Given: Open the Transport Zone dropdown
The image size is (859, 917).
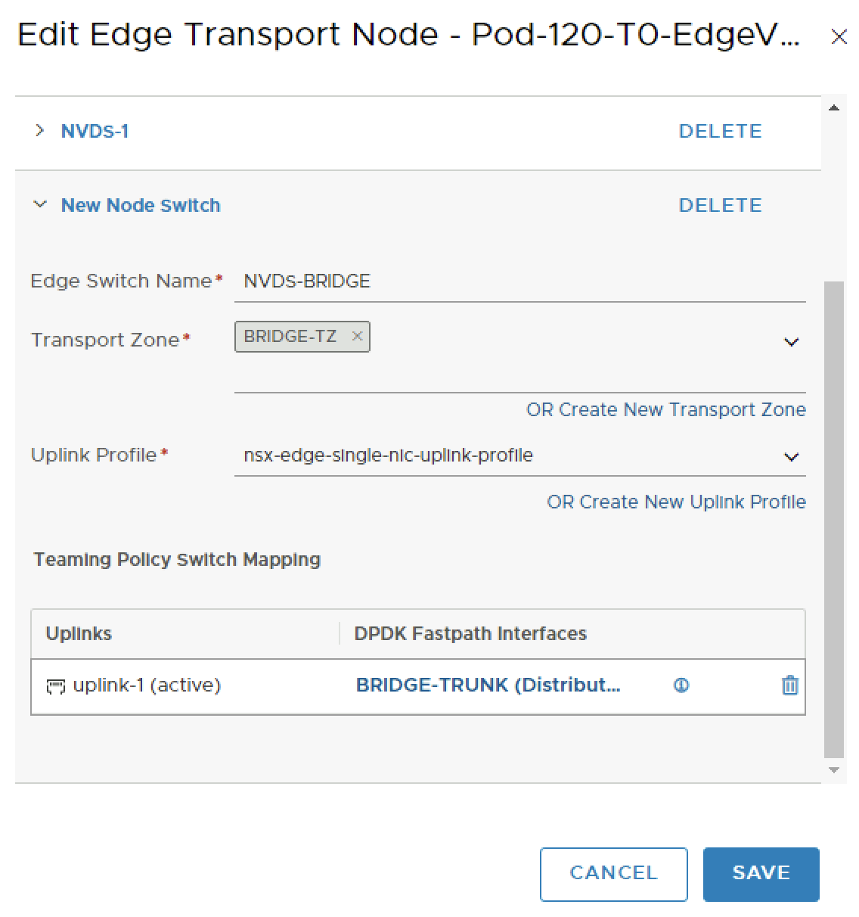Looking at the screenshot, I should click(x=791, y=342).
